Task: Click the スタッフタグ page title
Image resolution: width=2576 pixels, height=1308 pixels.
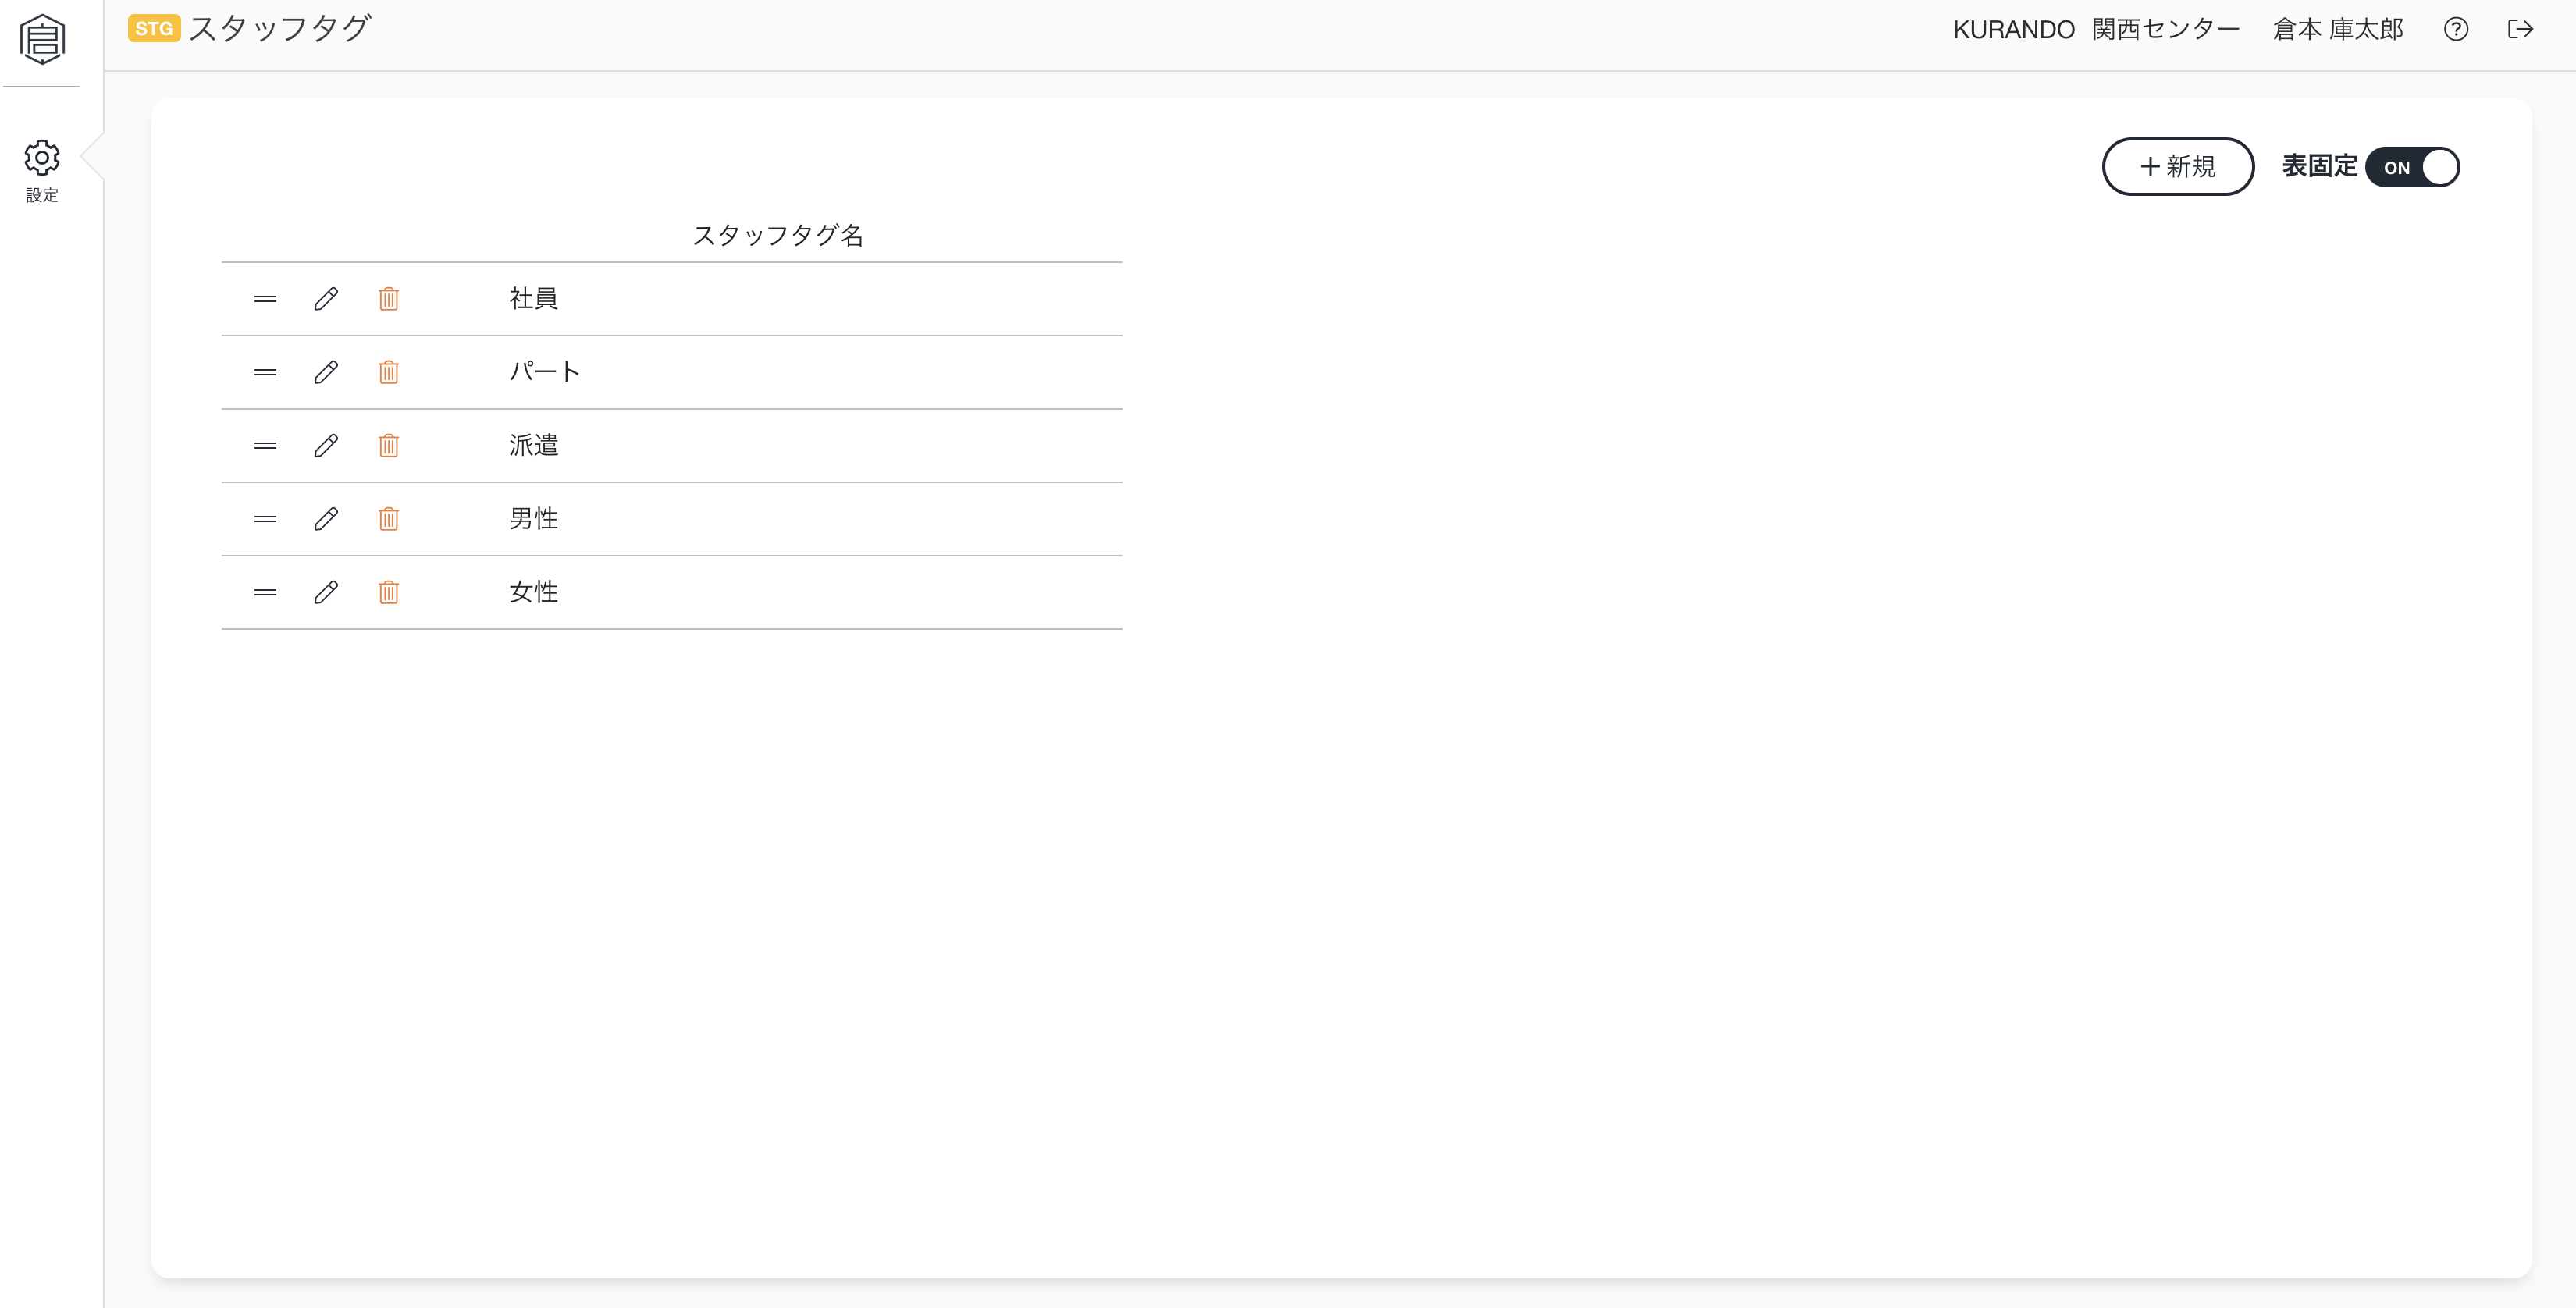Action: [x=280, y=28]
